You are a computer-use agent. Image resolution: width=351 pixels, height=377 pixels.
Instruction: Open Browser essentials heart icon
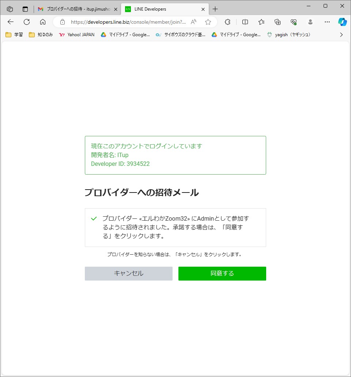point(294,22)
